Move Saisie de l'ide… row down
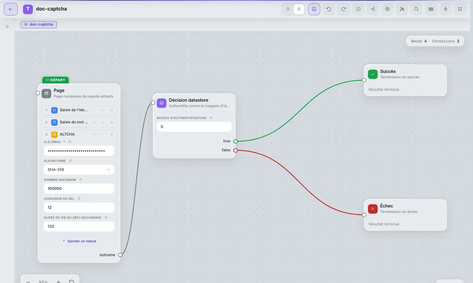Image resolution: width=473 pixels, height=283 pixels. coord(103,110)
